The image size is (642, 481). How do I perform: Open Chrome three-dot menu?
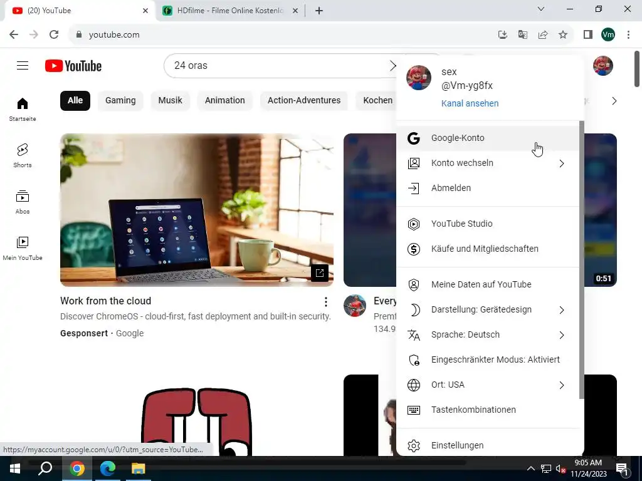pos(628,34)
